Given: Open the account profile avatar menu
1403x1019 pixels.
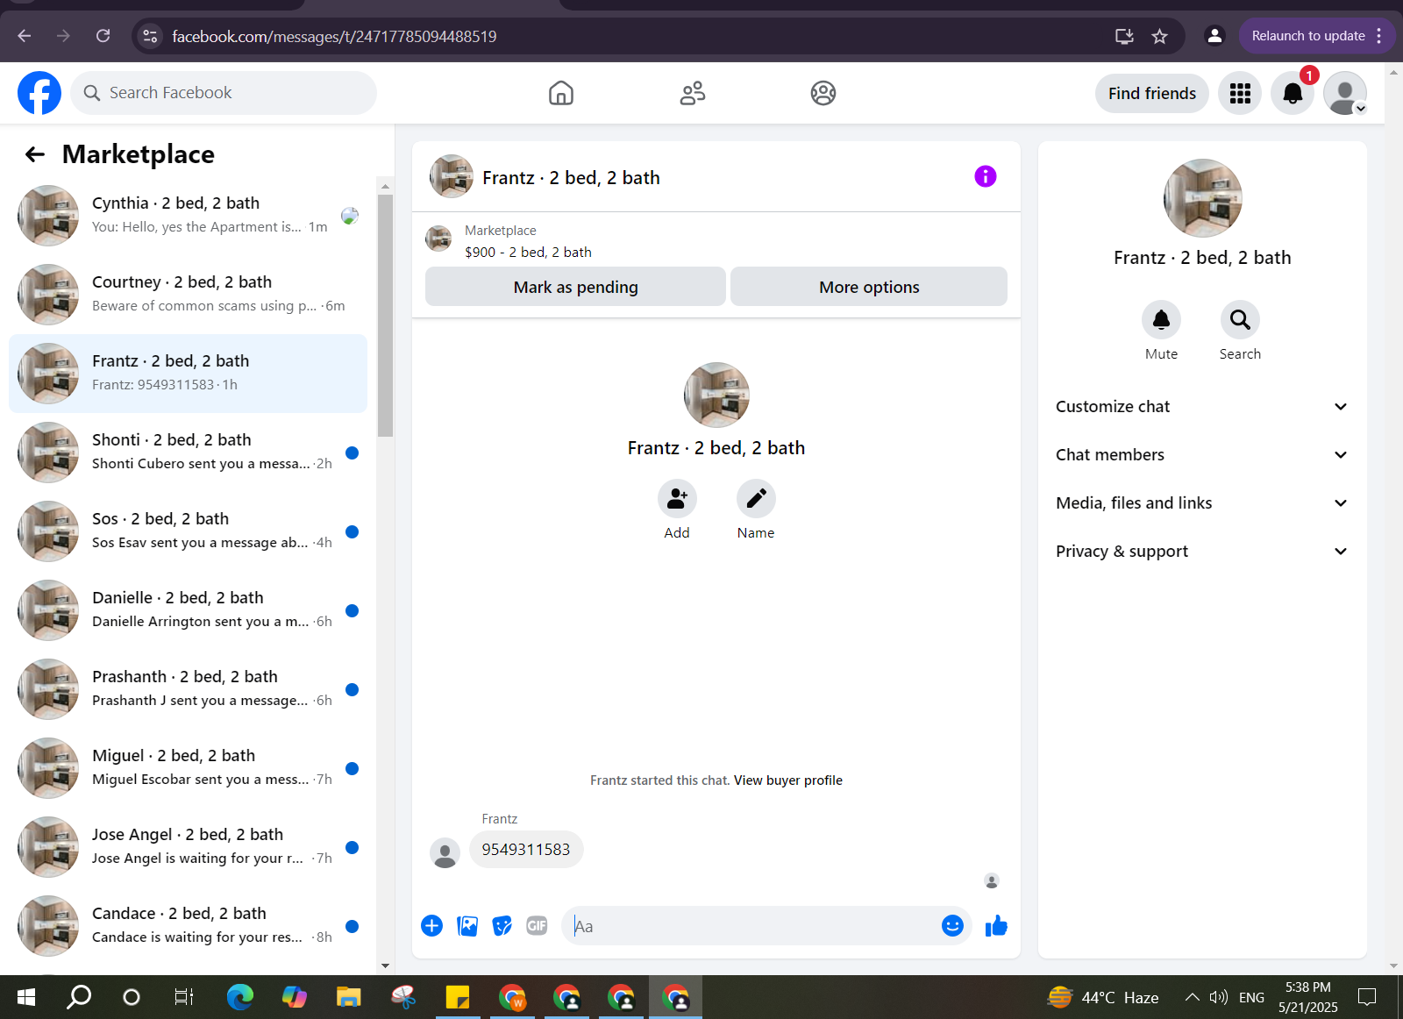Looking at the screenshot, I should coord(1345,93).
